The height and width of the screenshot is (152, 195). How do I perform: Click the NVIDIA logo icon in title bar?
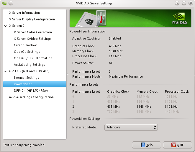4,3
